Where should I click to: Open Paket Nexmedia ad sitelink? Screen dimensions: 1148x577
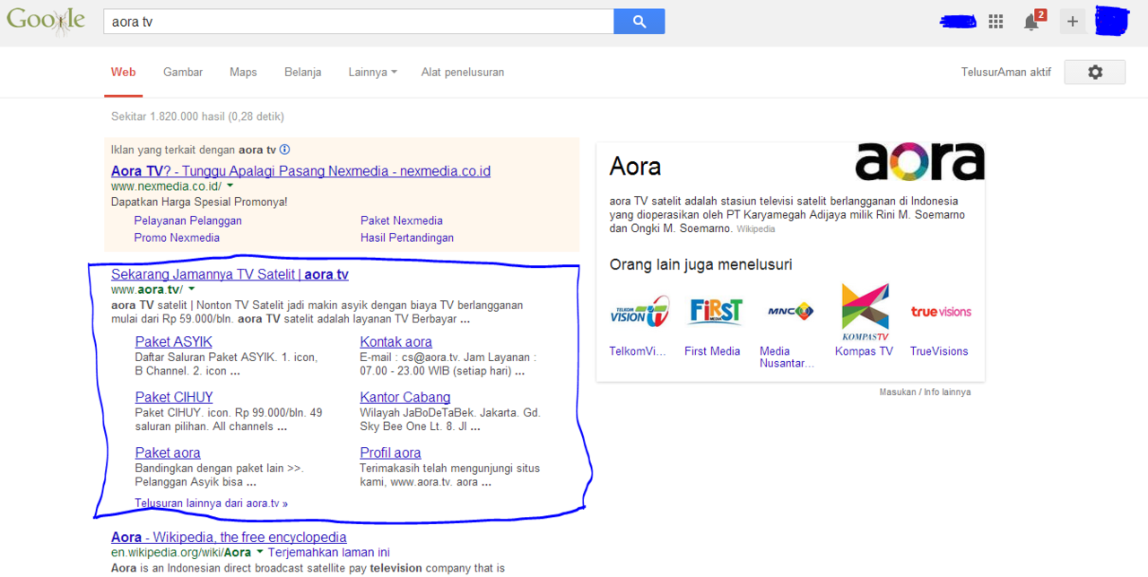(x=402, y=220)
